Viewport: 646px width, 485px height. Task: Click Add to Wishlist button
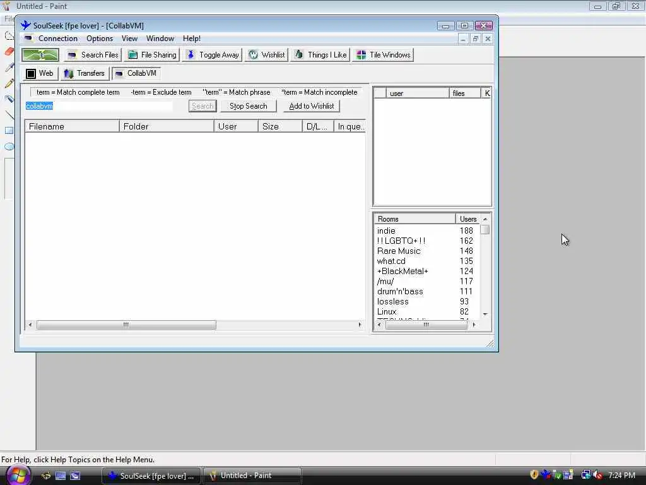pos(312,106)
